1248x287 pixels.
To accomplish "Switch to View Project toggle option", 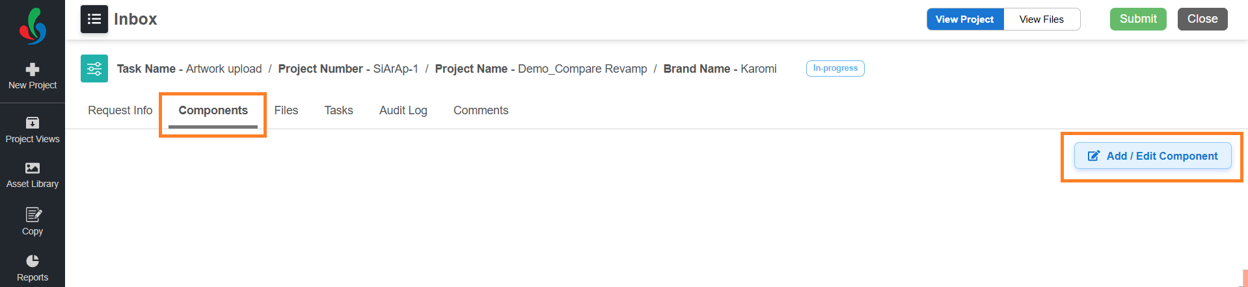I will [x=964, y=19].
